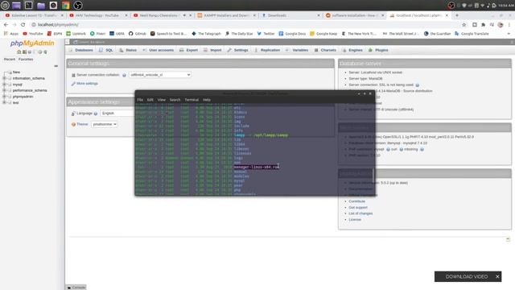Launch Chrome from the top panel
Screen dimensions: 515x290
[x=66, y=6]
